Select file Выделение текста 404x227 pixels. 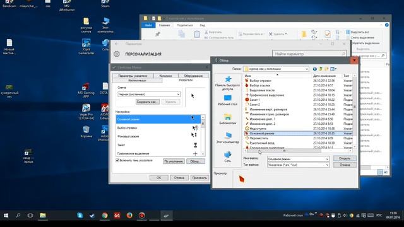(x=262, y=90)
